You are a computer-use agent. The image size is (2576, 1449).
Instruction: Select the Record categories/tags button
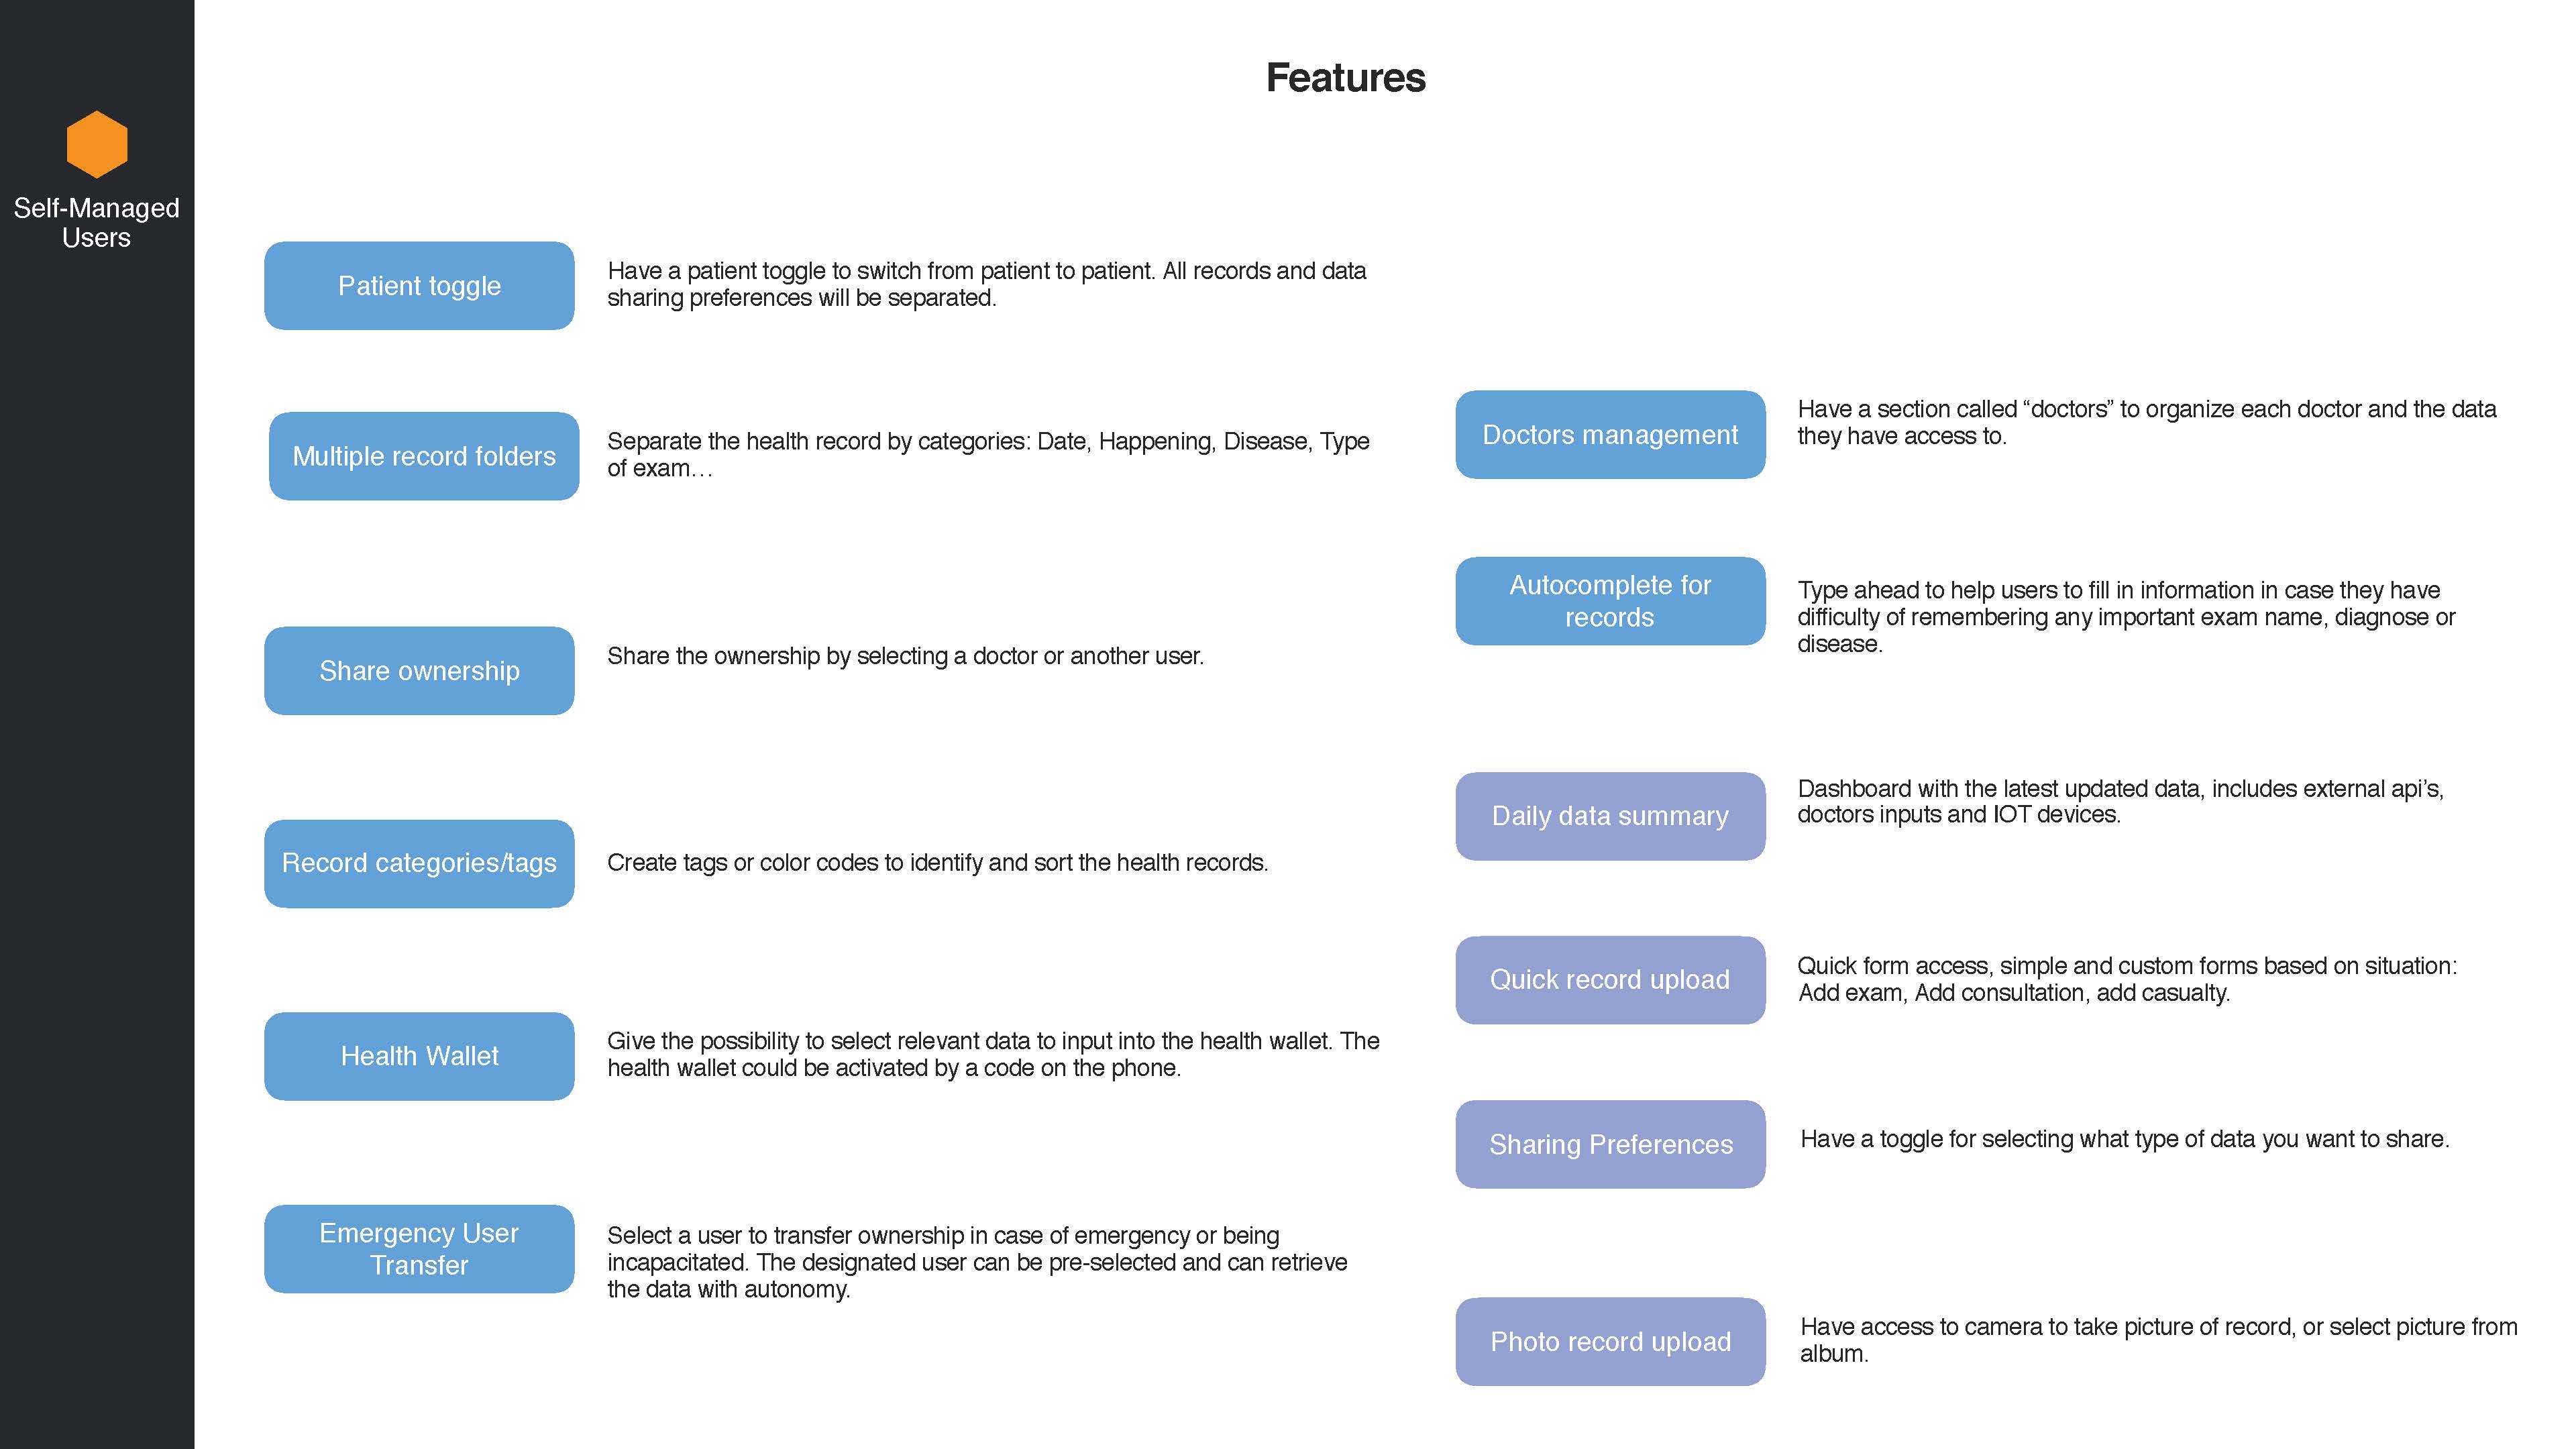(419, 863)
